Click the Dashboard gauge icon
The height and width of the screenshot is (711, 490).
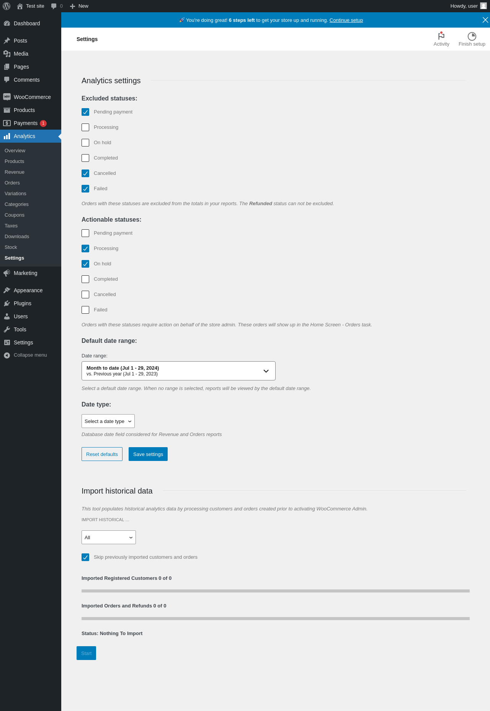(x=7, y=23)
